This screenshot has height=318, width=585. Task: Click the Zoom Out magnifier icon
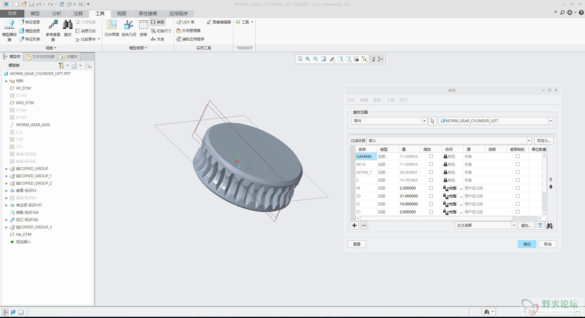(x=316, y=59)
